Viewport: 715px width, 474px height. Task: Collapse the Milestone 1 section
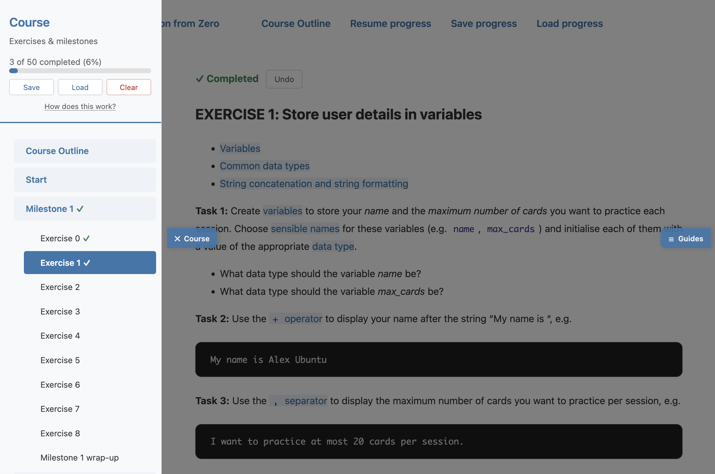tap(85, 209)
